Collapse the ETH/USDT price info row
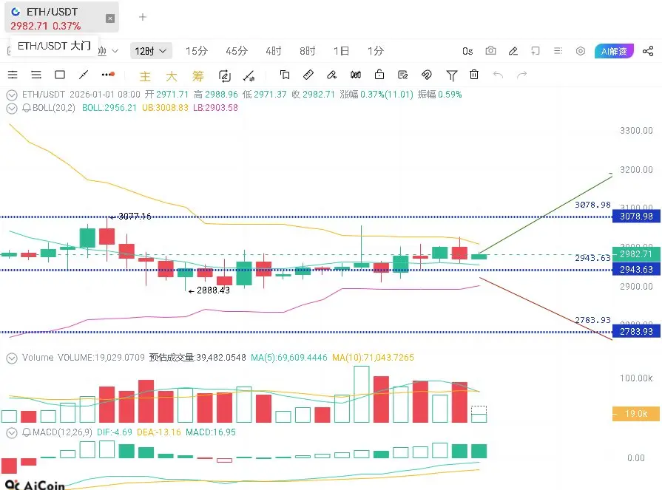The image size is (662, 490). [x=12, y=95]
